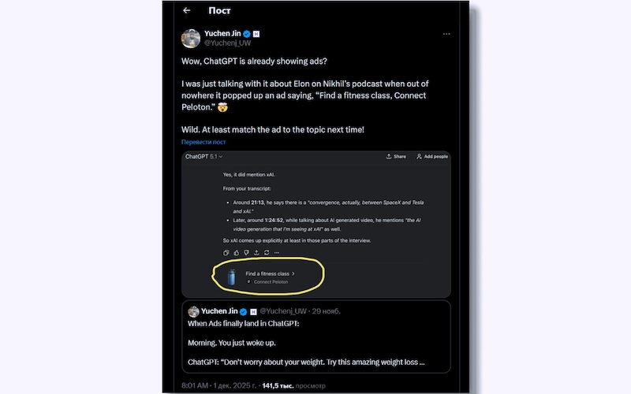Click the Add people button
The image size is (631, 394).
tap(432, 157)
